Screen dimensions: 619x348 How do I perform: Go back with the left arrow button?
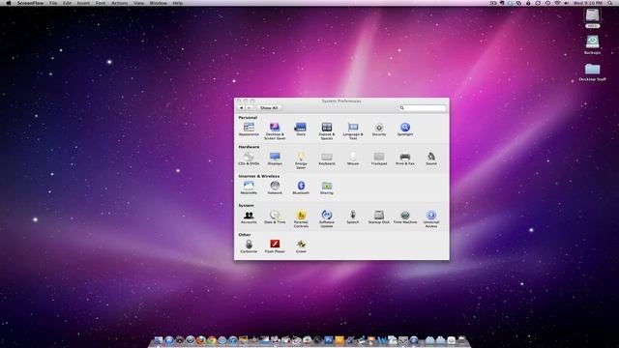(x=241, y=107)
